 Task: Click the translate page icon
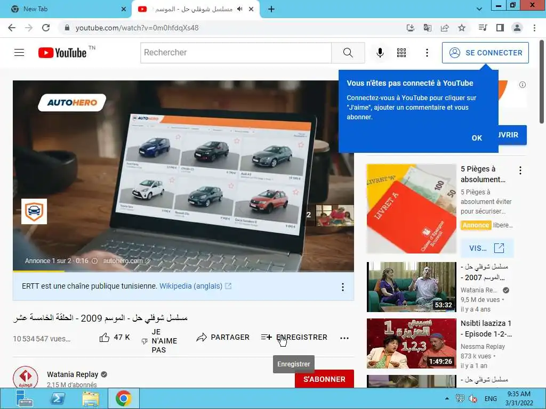[428, 28]
